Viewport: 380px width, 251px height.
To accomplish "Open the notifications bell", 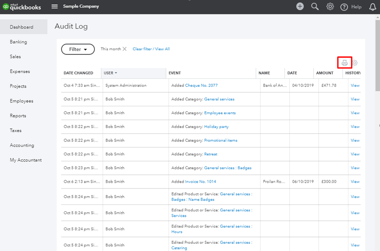I will click(x=373, y=7).
